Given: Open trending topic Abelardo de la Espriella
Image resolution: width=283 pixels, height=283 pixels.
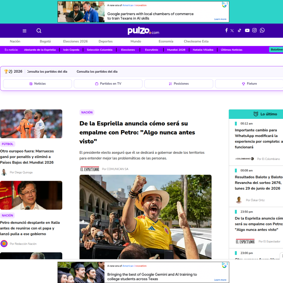Looking at the screenshot, I should point(40,50).
